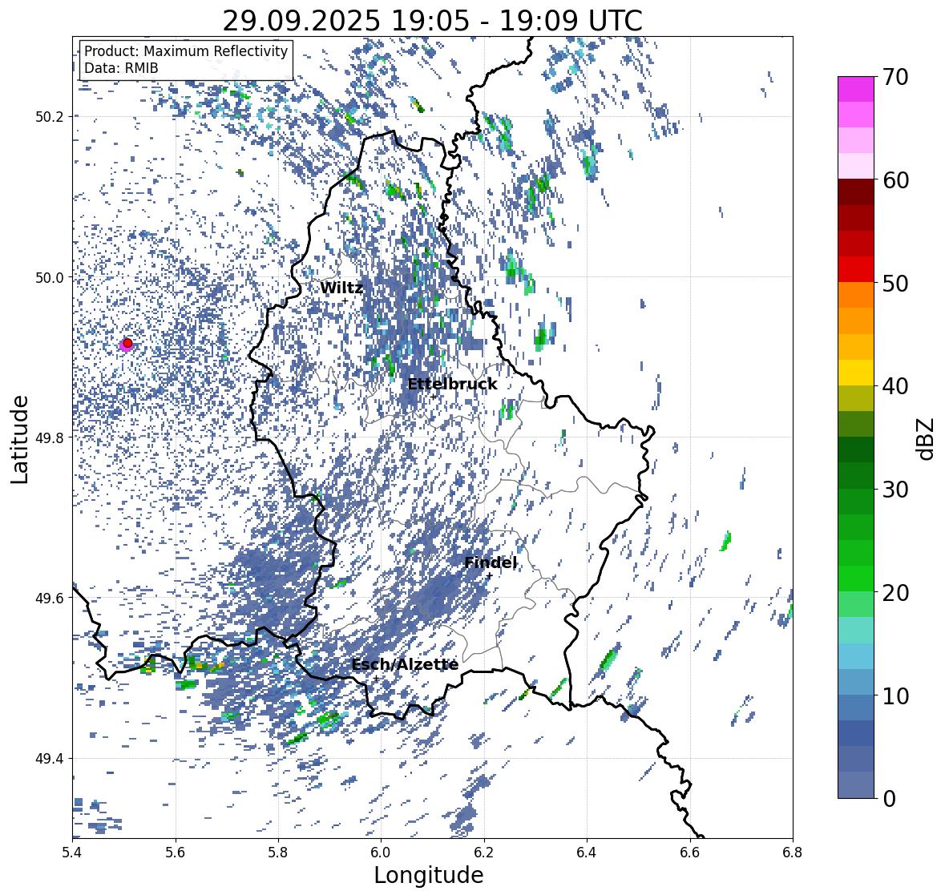Select the Findel station label
The width and height of the screenshot is (945, 895).
[491, 563]
